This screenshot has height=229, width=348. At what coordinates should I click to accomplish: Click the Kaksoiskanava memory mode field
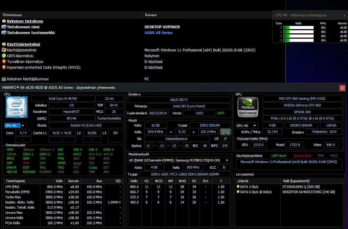[x=177, y=139]
